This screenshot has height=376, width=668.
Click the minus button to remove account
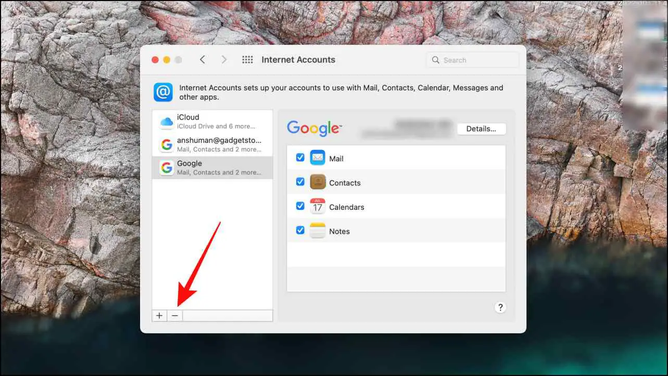(x=175, y=316)
